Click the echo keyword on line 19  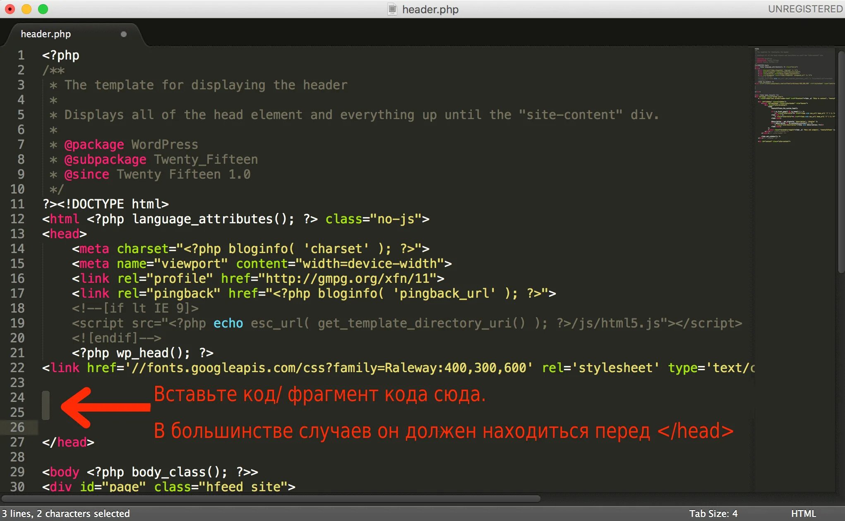(228, 323)
